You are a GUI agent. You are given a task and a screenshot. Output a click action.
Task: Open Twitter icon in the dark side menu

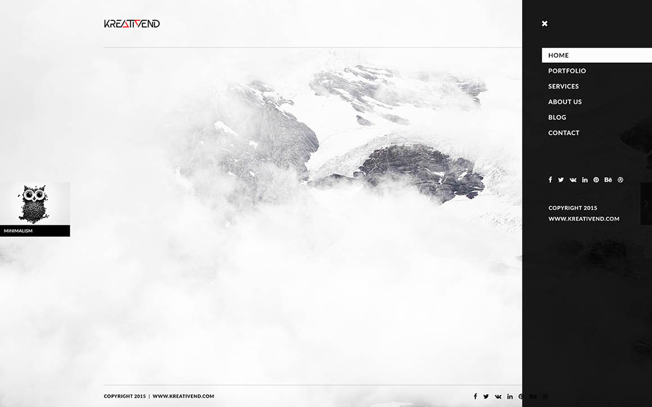561,180
